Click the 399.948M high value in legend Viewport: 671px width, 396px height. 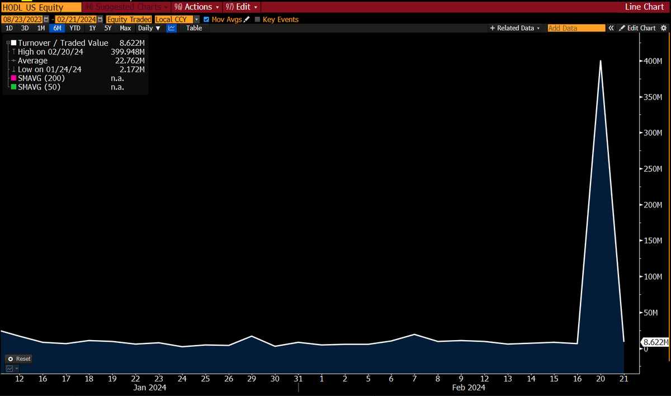[127, 52]
